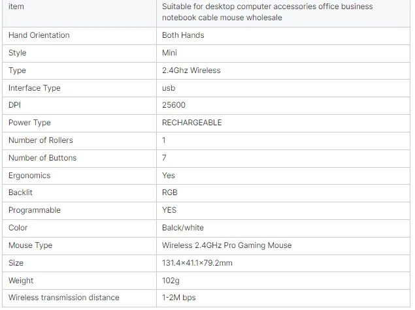The height and width of the screenshot is (310, 415).
Task: Click the "Number of Buttons" label
Action: point(42,158)
